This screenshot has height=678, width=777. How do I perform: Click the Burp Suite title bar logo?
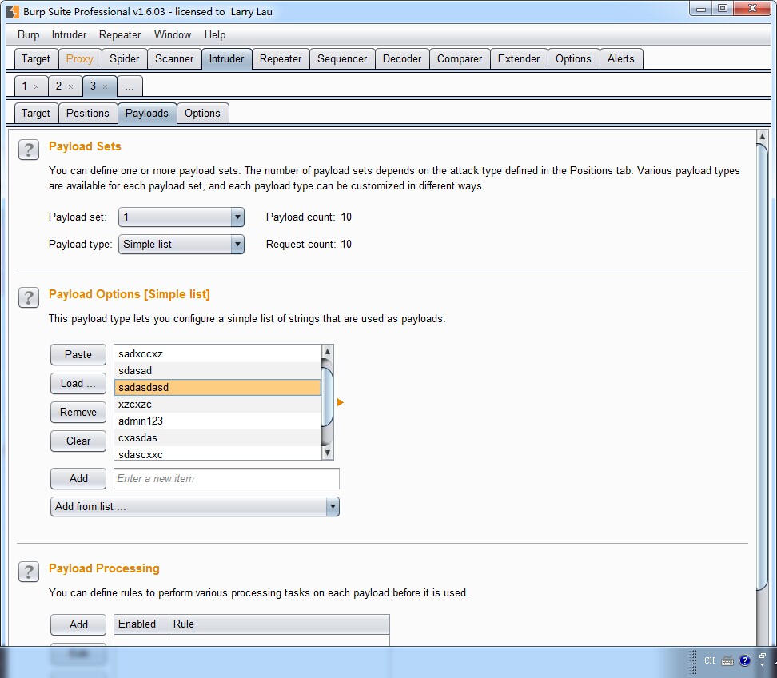point(13,11)
